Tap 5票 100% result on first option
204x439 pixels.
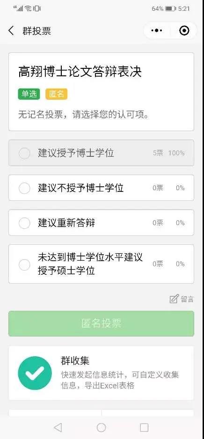point(169,153)
